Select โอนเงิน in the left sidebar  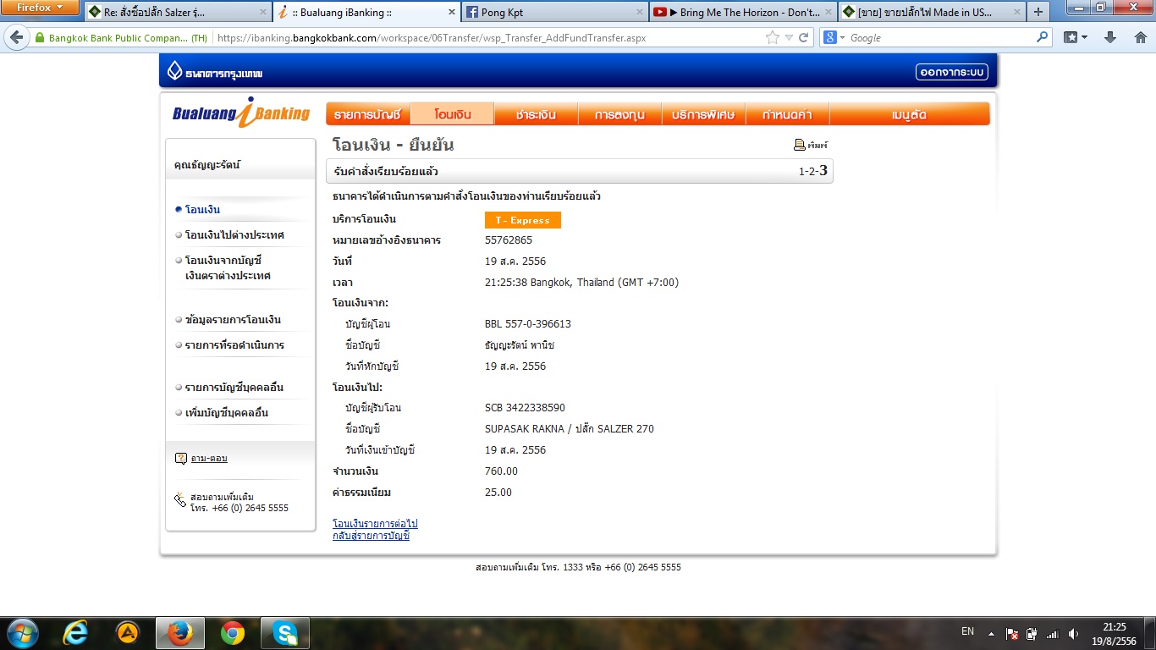coord(202,210)
